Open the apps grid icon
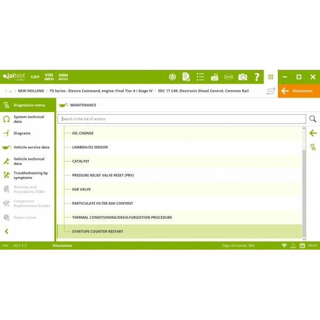This screenshot has width=320, height=320. pos(271,77)
